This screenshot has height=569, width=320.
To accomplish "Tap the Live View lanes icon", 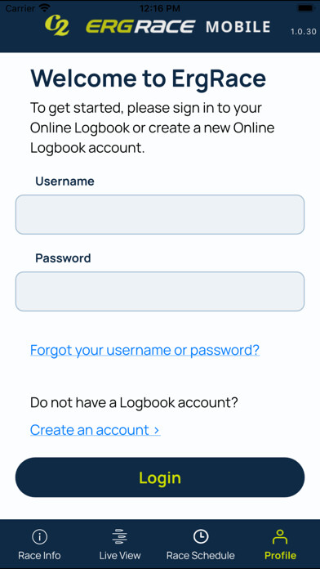I will point(120,536).
